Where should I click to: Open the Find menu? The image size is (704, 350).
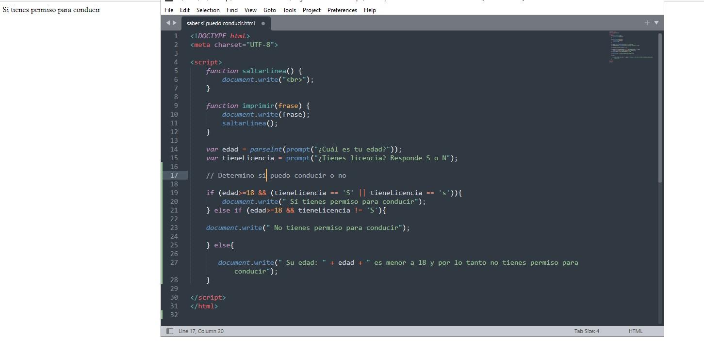click(232, 10)
